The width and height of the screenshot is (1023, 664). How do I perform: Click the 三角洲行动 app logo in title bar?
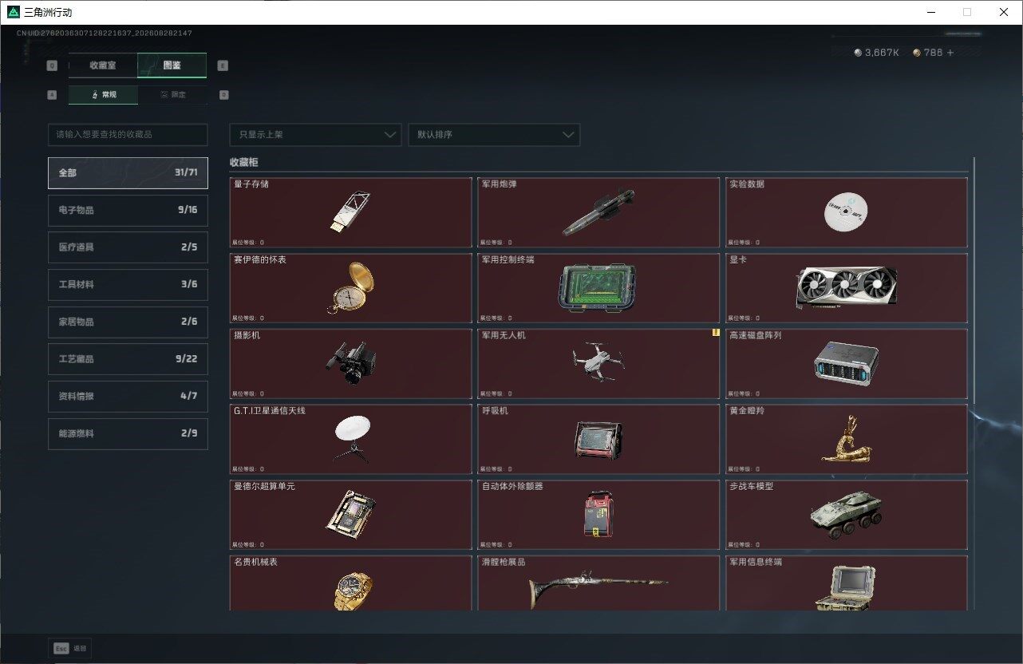click(x=13, y=12)
